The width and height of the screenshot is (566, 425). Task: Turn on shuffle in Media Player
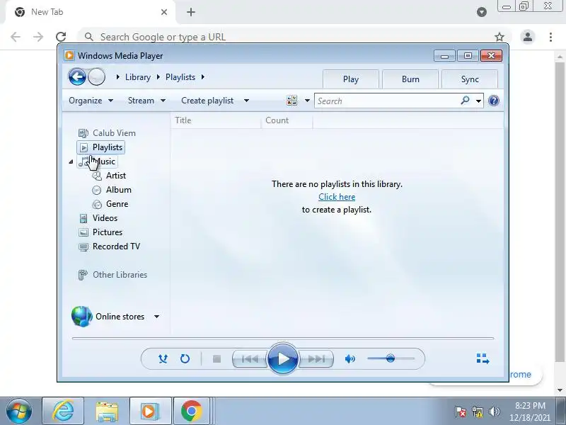[x=163, y=358]
